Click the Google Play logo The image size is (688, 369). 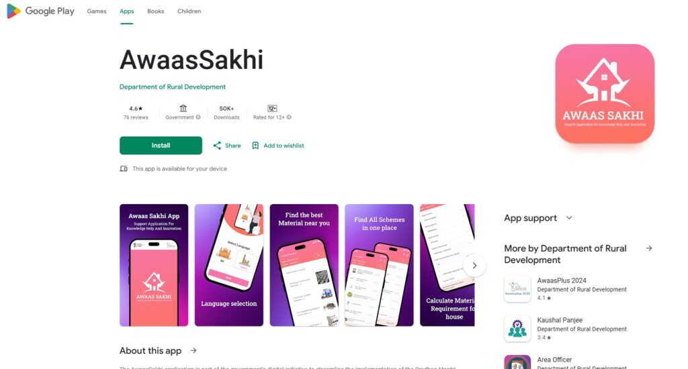click(41, 11)
